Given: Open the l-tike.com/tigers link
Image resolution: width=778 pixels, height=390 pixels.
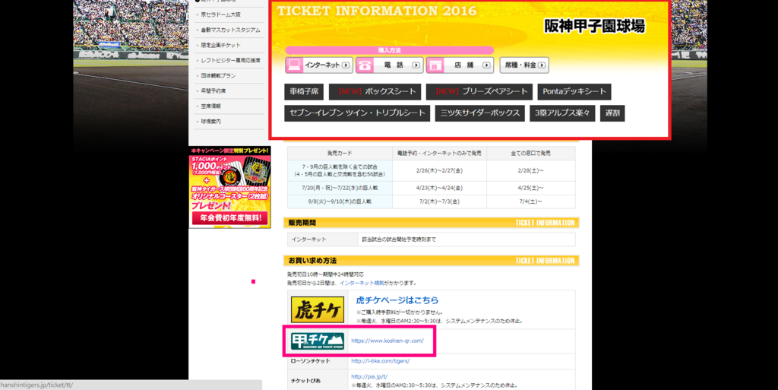Looking at the screenshot, I should (381, 361).
